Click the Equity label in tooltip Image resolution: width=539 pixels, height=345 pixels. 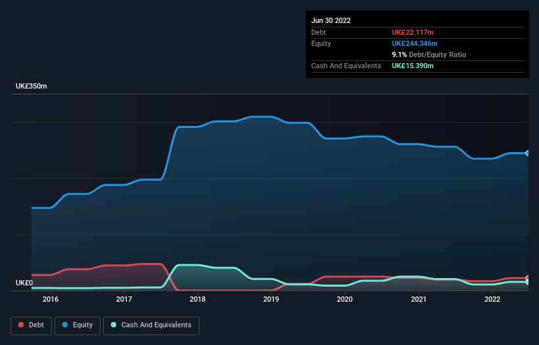click(321, 43)
